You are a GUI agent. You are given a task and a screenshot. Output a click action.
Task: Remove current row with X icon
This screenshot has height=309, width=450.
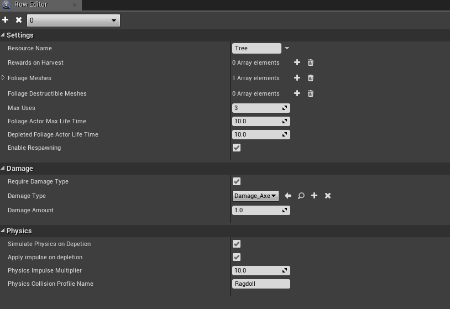pyautogui.click(x=19, y=20)
